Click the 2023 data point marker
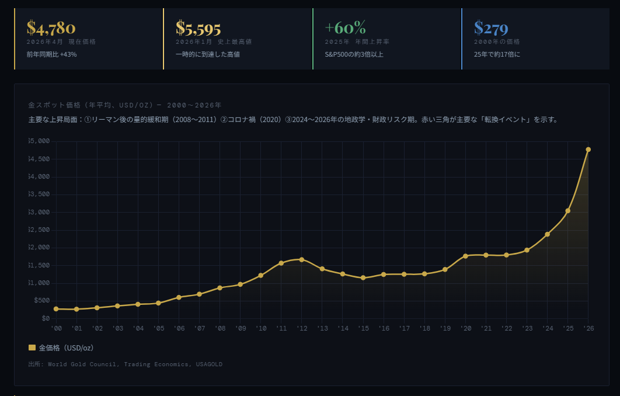620x396 pixels. pos(527,250)
